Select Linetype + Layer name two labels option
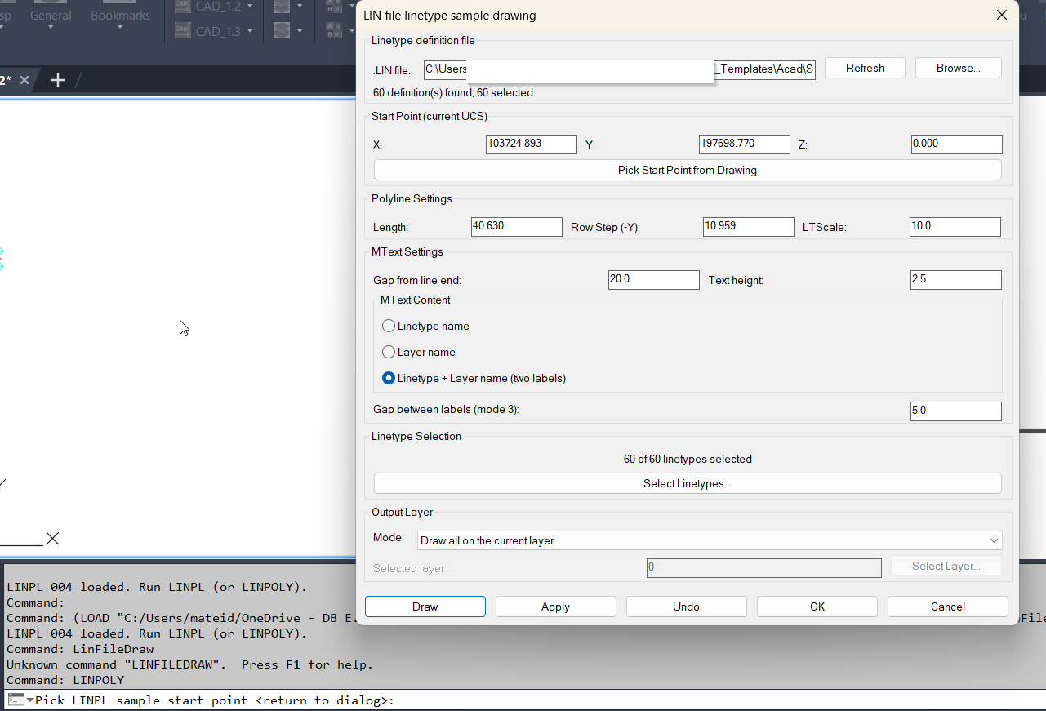 point(389,378)
